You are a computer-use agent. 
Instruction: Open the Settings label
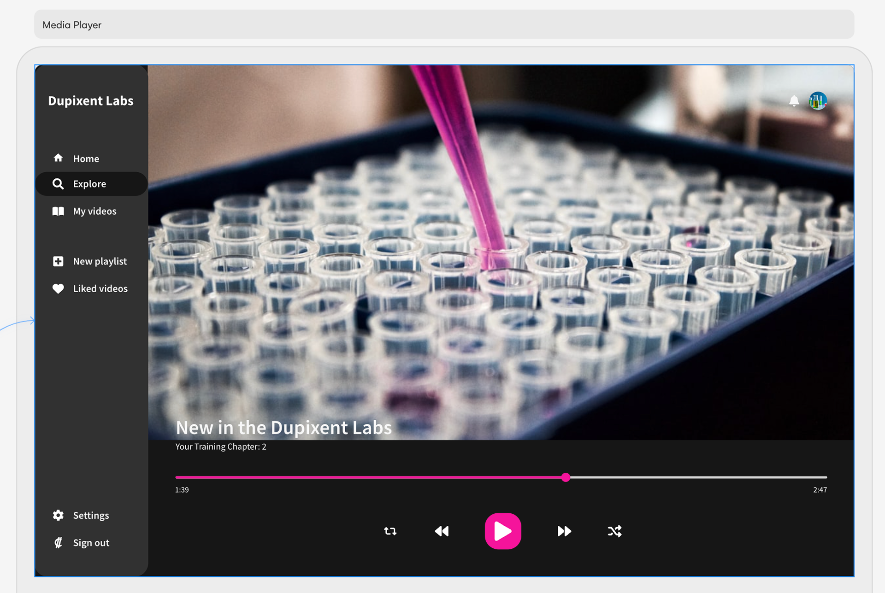pyautogui.click(x=91, y=515)
